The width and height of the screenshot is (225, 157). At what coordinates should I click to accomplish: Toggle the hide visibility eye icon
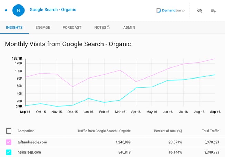[199, 10]
